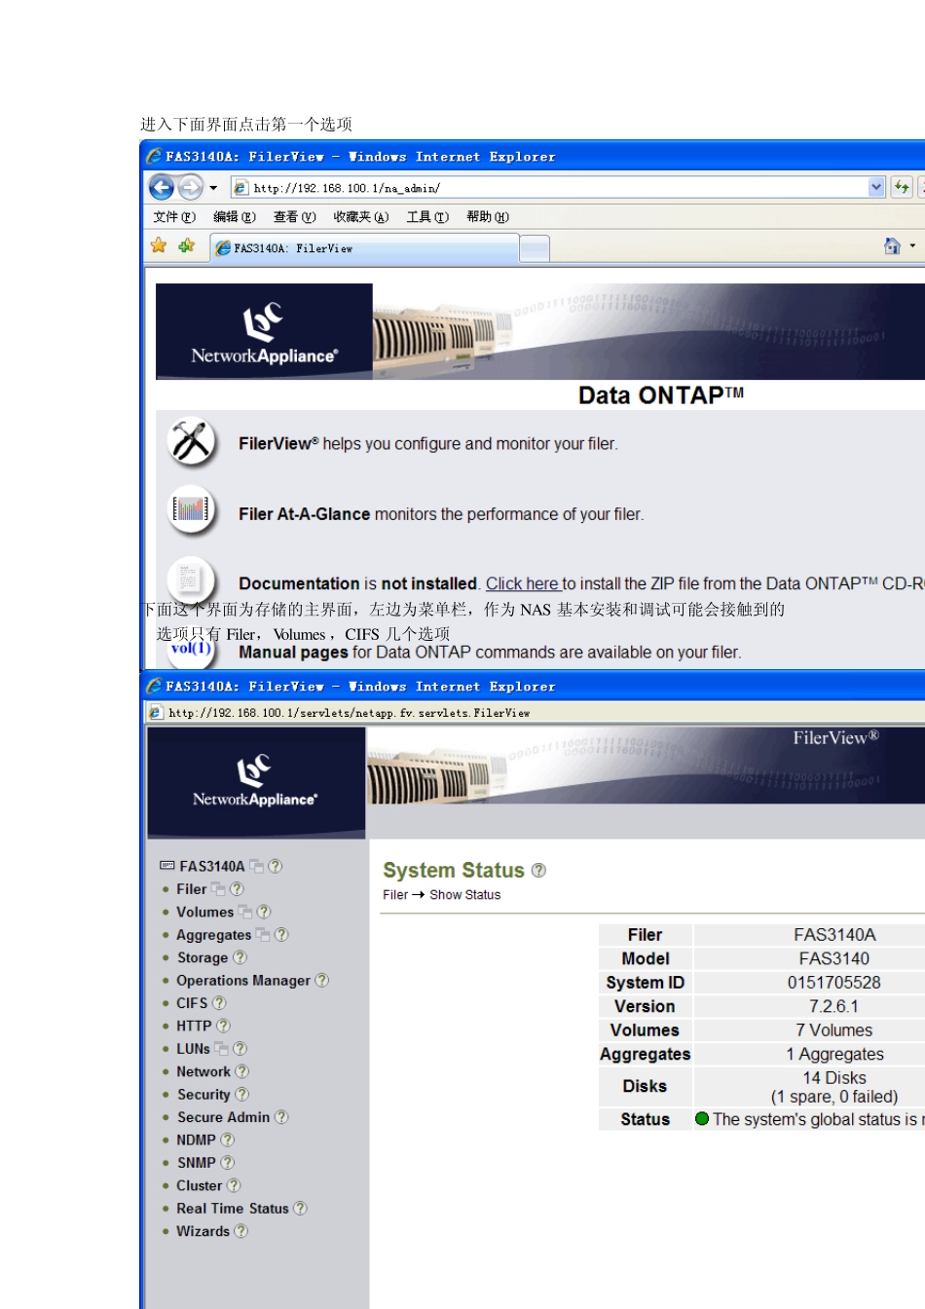Viewport: 925px width, 1309px height.
Task: Click the expand icon next to FAS3140A
Action: click(256, 866)
